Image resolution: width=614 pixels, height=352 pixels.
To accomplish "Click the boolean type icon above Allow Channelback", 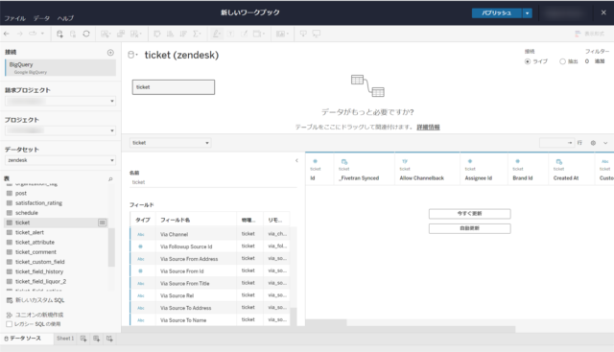I will [x=405, y=161].
